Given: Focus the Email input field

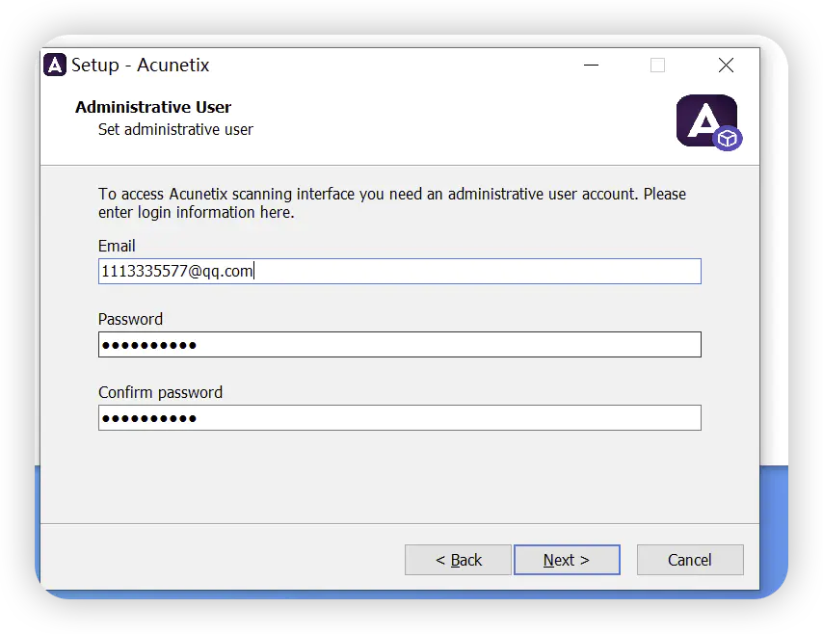Looking at the screenshot, I should [399, 272].
